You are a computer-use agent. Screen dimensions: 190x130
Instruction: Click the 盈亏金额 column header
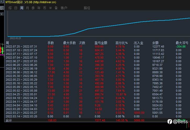(x=101, y=43)
